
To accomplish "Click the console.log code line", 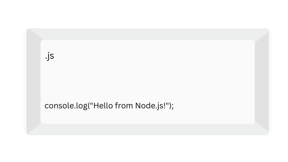I will coord(109,106).
